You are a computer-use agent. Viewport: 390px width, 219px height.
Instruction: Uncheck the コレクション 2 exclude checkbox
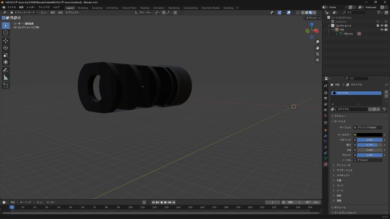[378, 25]
